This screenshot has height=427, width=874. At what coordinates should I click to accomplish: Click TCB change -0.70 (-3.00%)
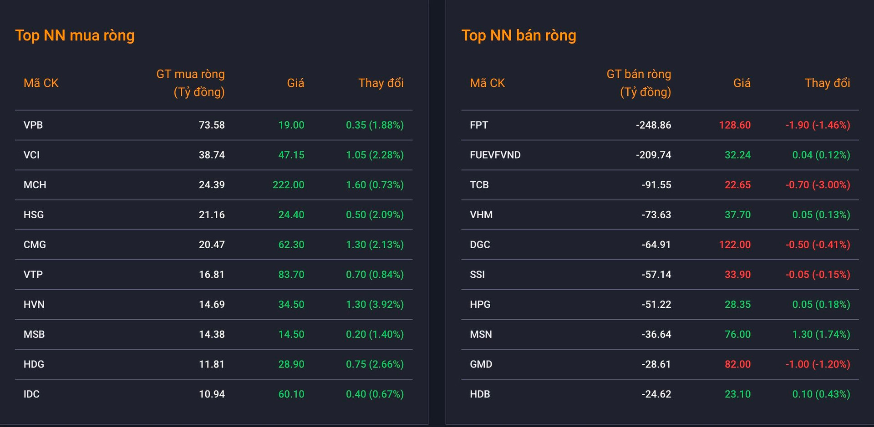pyautogui.click(x=818, y=185)
